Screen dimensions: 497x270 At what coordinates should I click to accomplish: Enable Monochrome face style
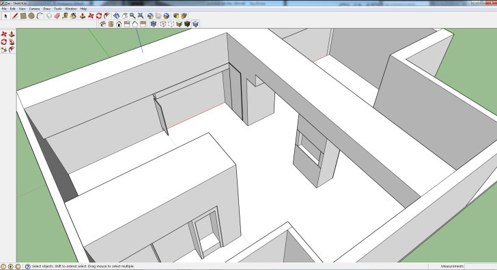[x=195, y=24]
